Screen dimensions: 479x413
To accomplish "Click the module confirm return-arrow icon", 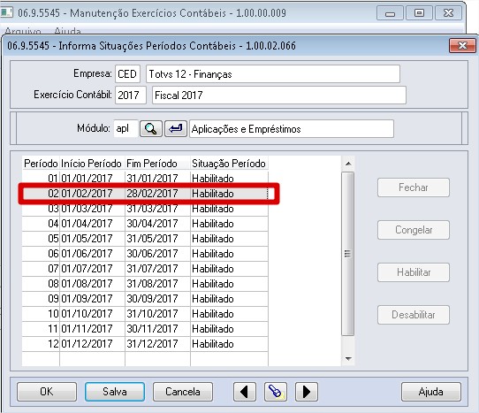I will point(176,129).
